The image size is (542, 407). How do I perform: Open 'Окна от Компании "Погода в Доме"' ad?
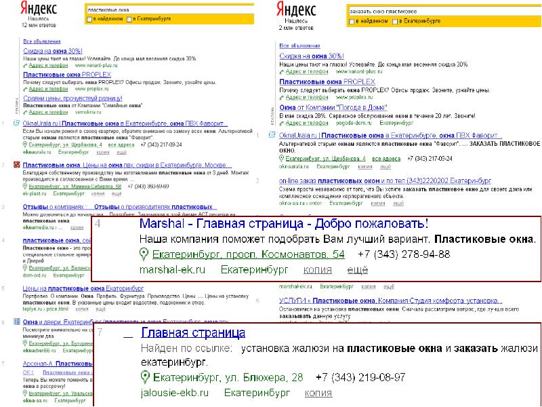click(x=333, y=107)
